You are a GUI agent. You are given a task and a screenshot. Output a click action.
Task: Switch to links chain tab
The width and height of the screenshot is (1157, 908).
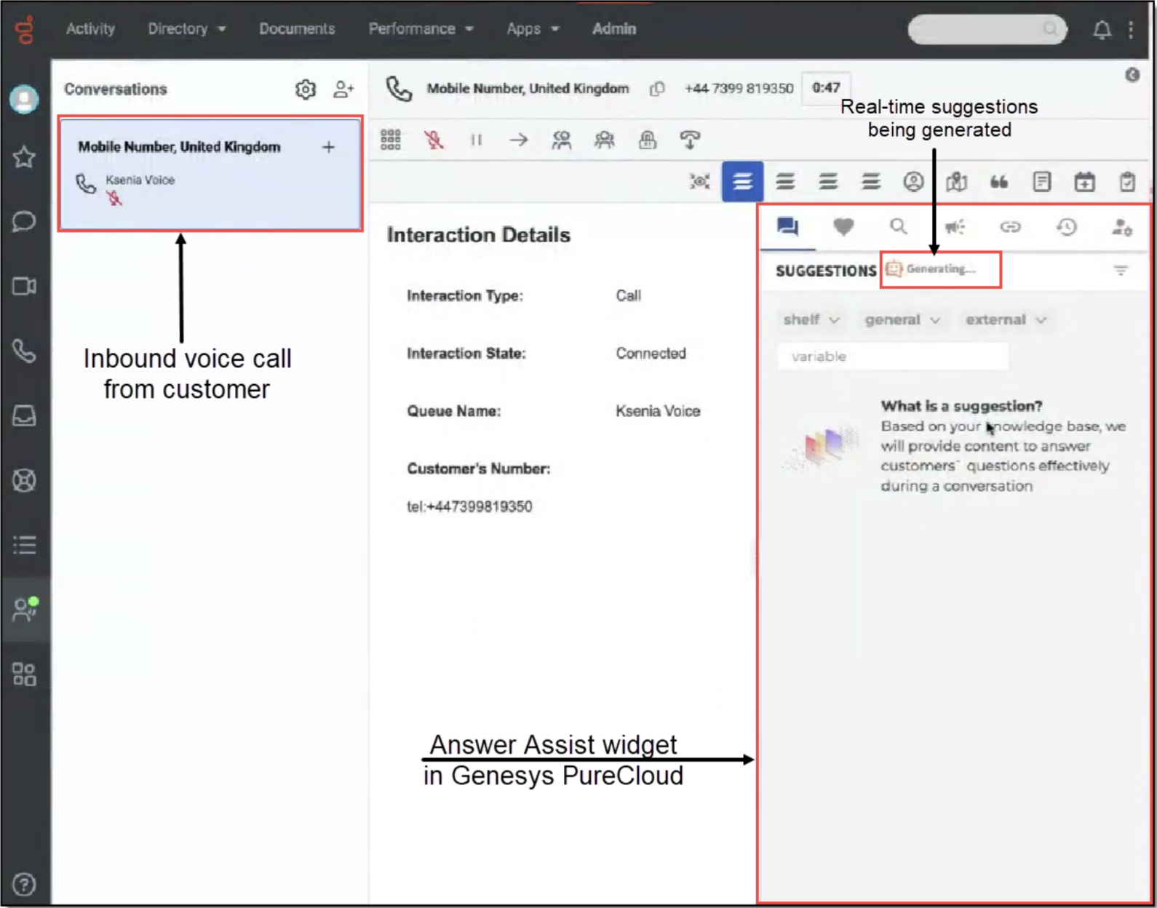tap(1011, 227)
